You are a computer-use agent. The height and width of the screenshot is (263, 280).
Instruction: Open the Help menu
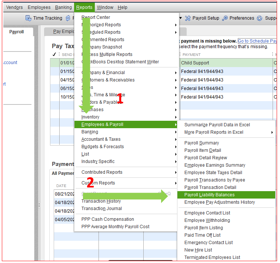pyautogui.click(x=123, y=7)
